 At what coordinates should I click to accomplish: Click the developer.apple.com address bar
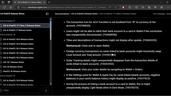tap(64, 7)
